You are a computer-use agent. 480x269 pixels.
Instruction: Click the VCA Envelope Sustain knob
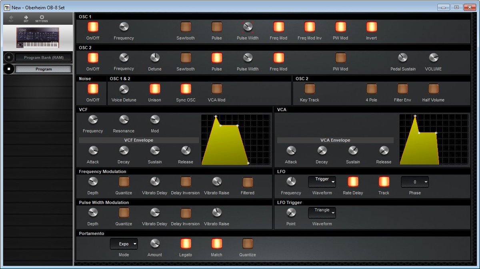coord(353,151)
